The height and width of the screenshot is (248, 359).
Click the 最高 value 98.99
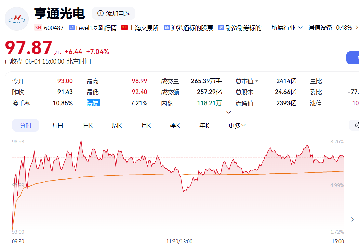point(139,81)
